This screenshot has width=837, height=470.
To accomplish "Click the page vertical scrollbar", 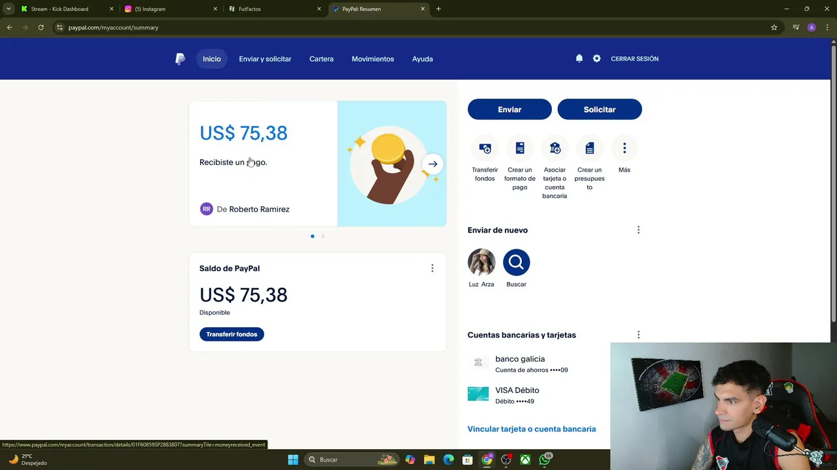I will click(833, 183).
